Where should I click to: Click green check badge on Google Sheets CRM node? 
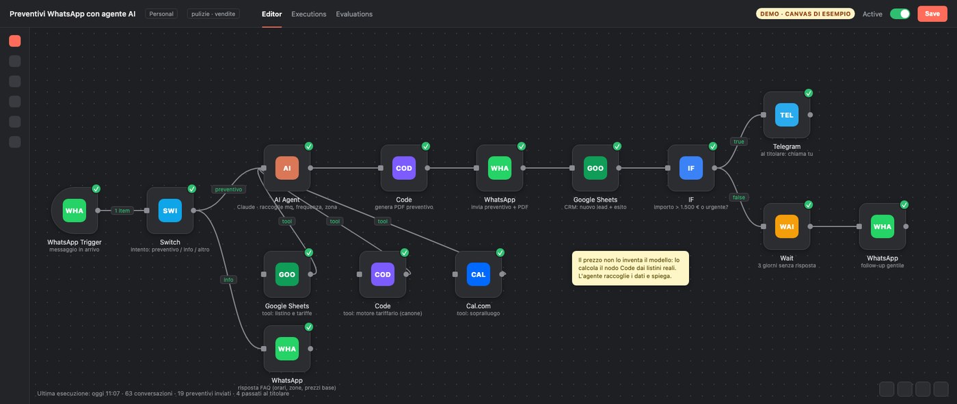coord(617,146)
